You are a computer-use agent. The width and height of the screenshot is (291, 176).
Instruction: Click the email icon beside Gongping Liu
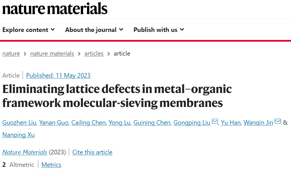click(215, 122)
